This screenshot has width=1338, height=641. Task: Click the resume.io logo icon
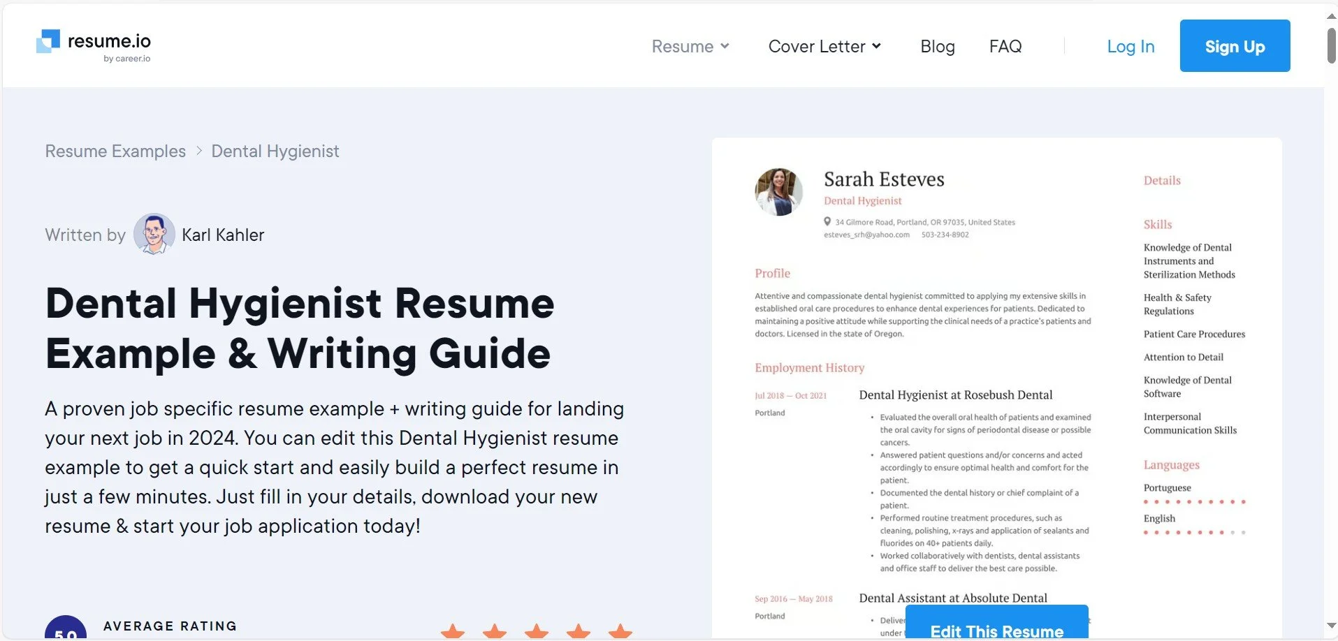tap(48, 41)
